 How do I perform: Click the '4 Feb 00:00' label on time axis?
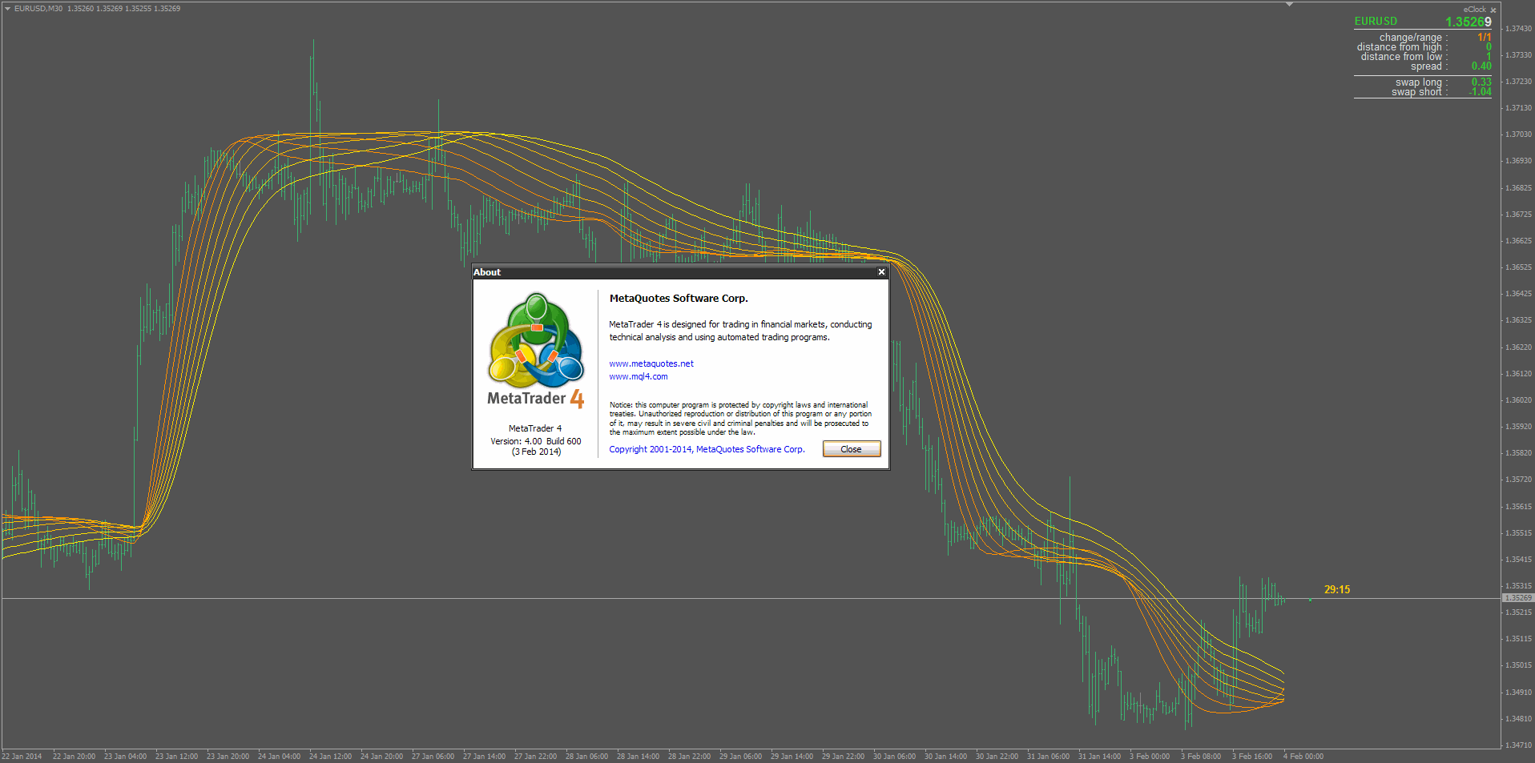click(1303, 757)
